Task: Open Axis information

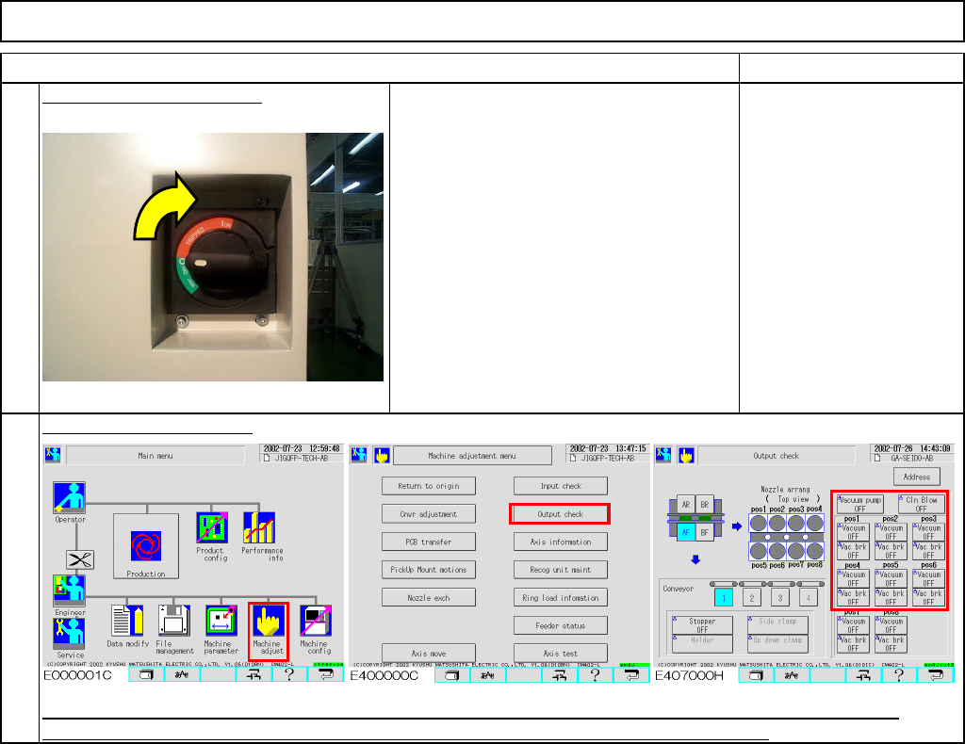Action: coord(561,542)
